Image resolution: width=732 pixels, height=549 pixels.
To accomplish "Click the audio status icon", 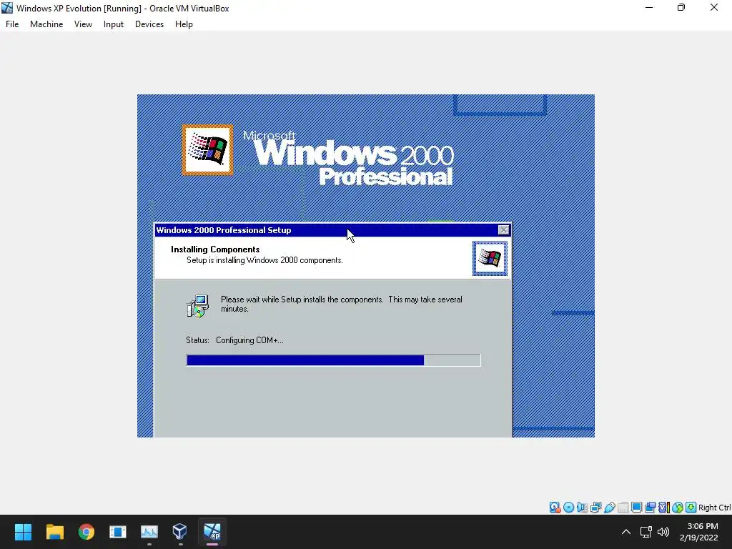I will pos(582,508).
